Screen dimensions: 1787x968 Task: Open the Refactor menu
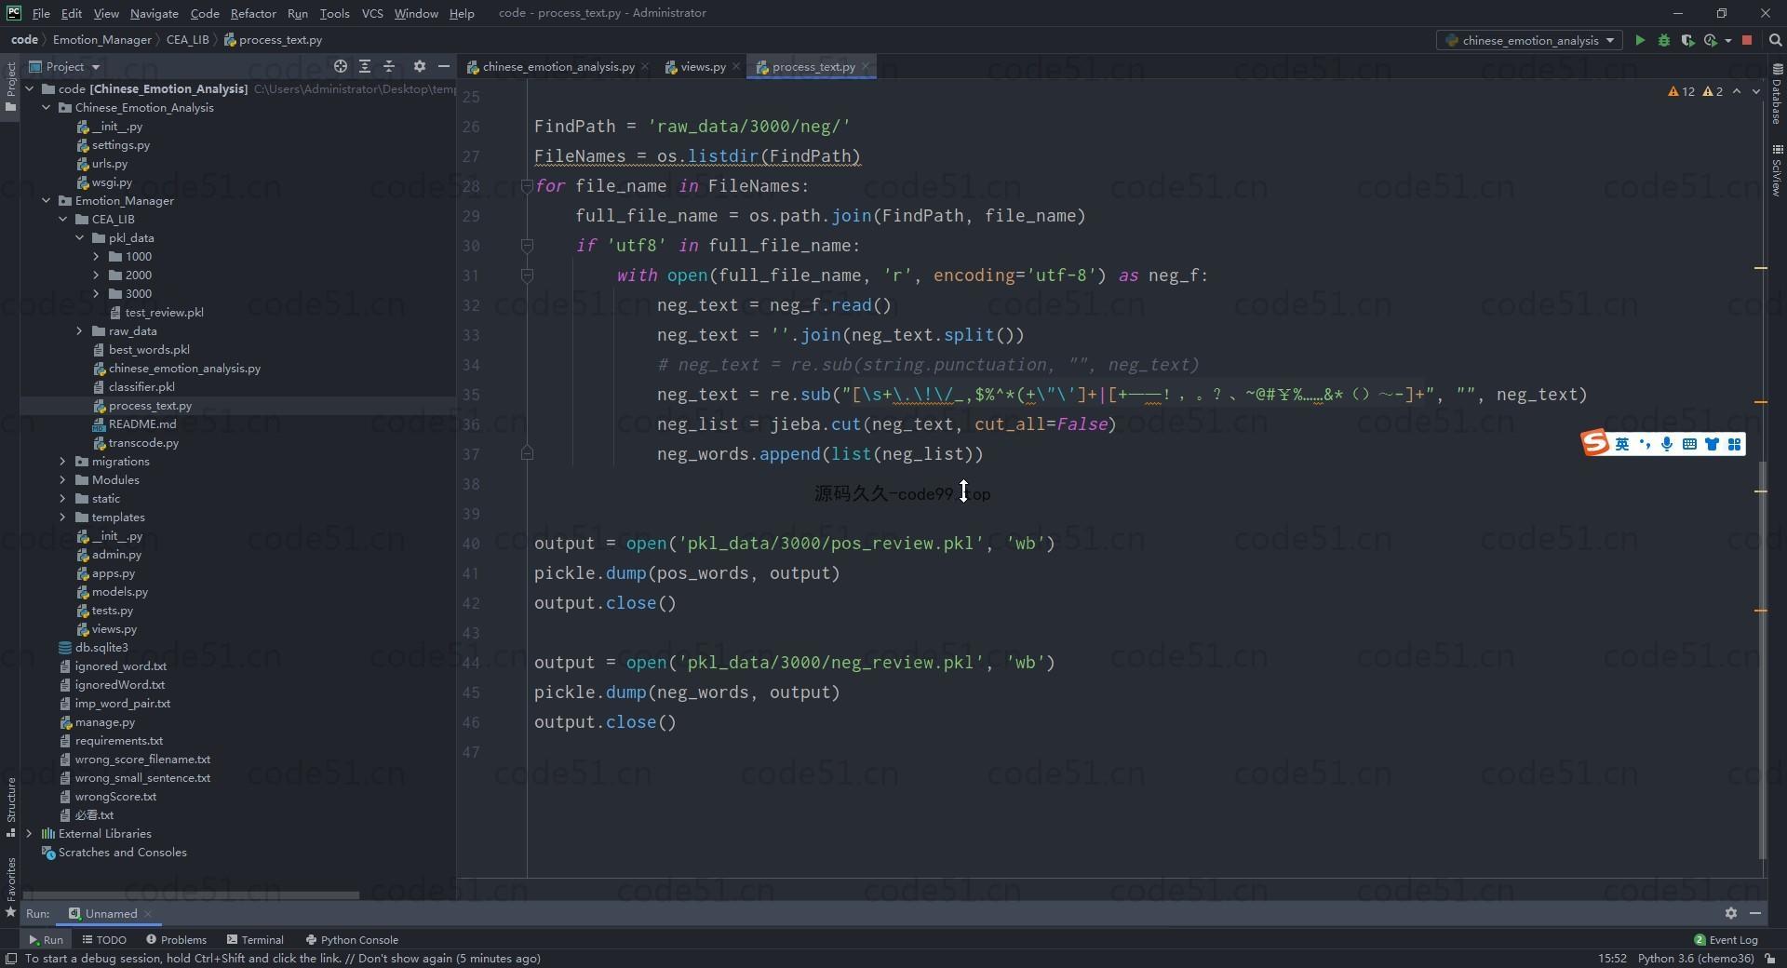[253, 13]
